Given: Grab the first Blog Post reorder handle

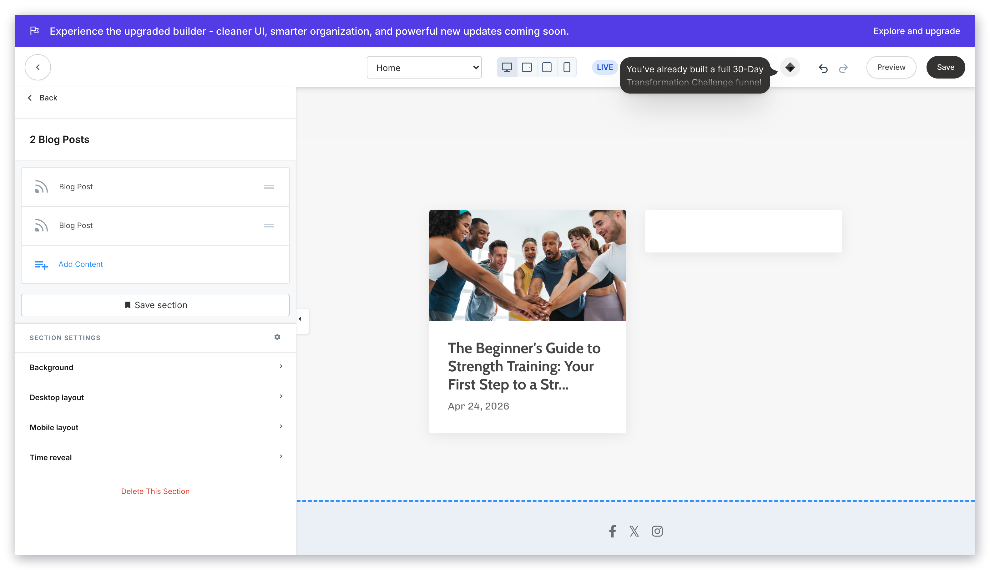Looking at the screenshot, I should point(269,187).
